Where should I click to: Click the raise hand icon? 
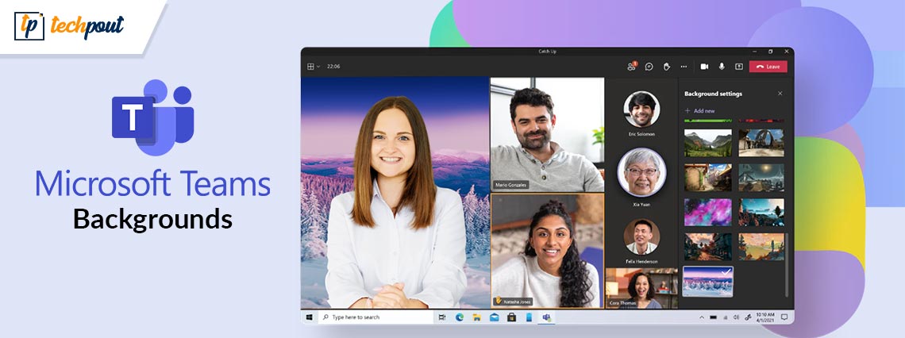pos(667,67)
